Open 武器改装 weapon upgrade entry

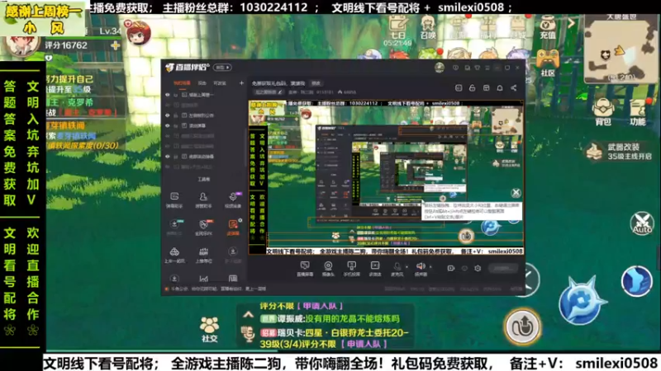tap(620, 152)
